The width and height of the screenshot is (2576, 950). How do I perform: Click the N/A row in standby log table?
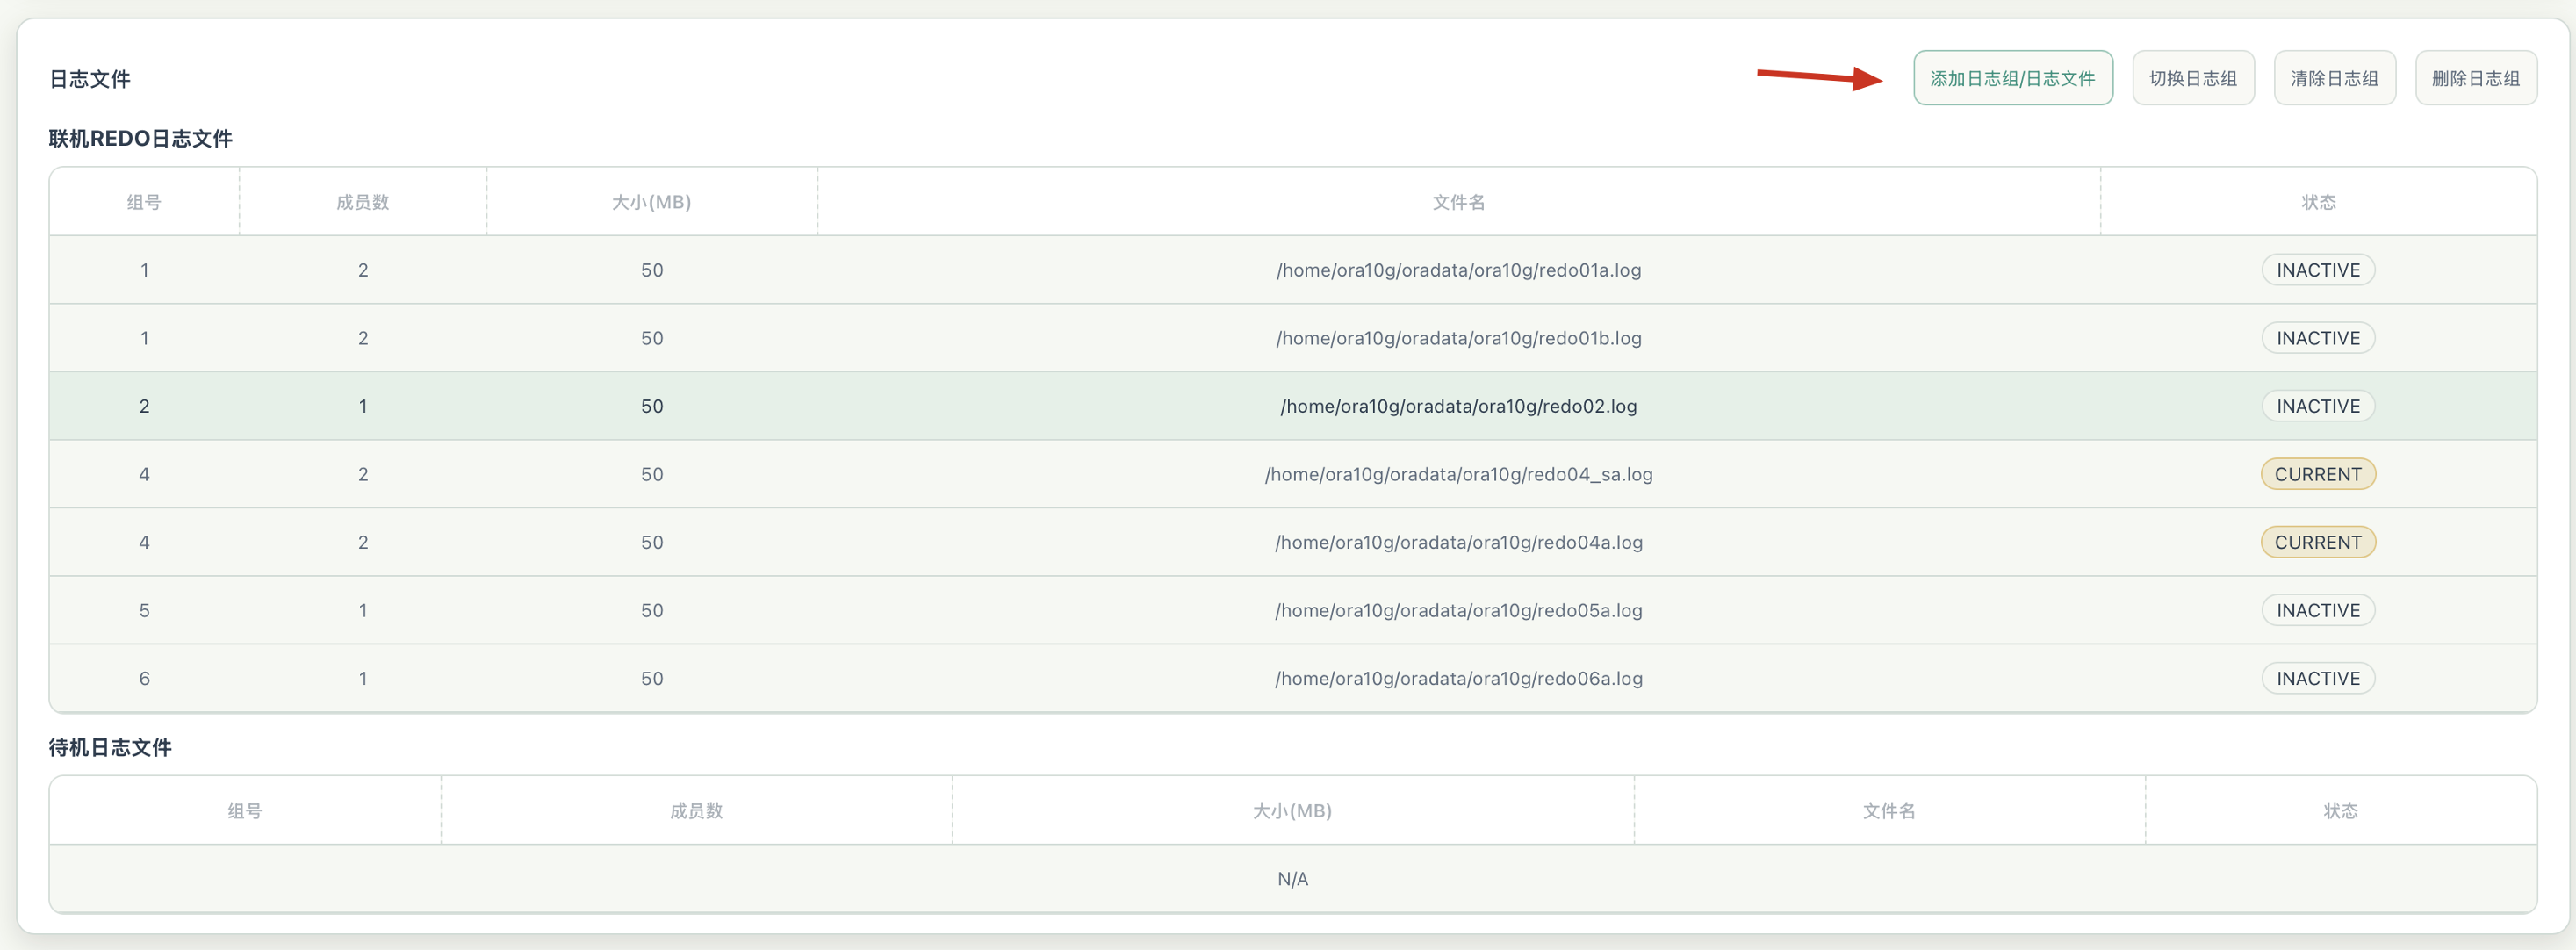coord(1292,879)
